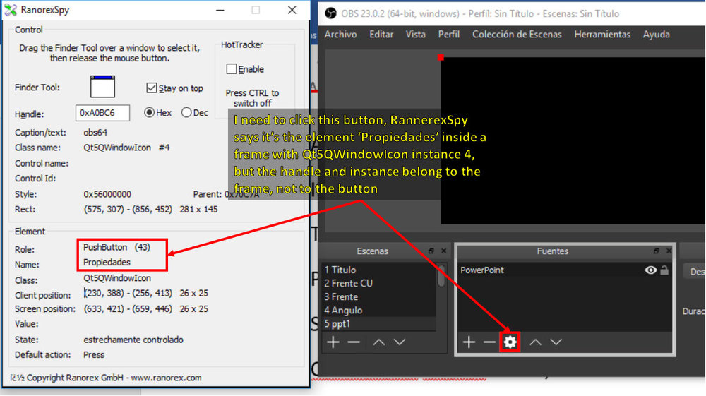Click the 'PushButton (43)' role value
706x396 pixels.
click(116, 247)
